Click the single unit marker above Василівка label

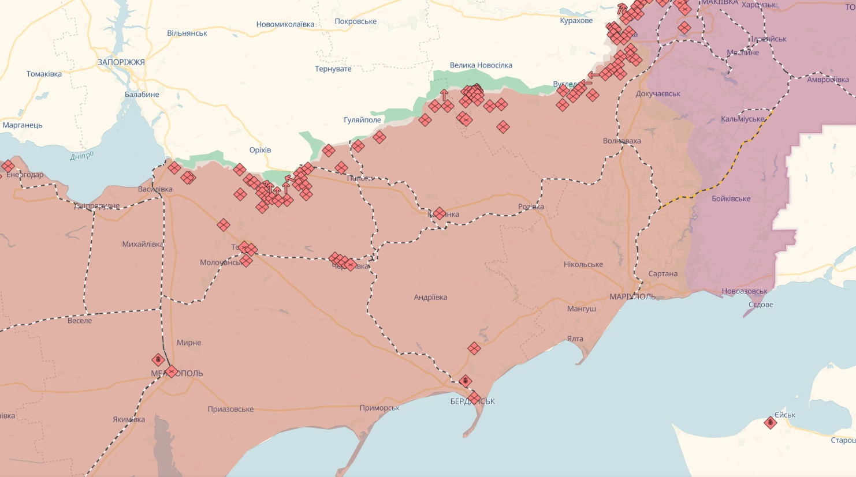[174, 168]
